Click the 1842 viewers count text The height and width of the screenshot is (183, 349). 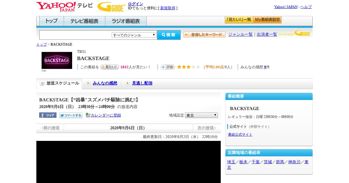coord(124,67)
